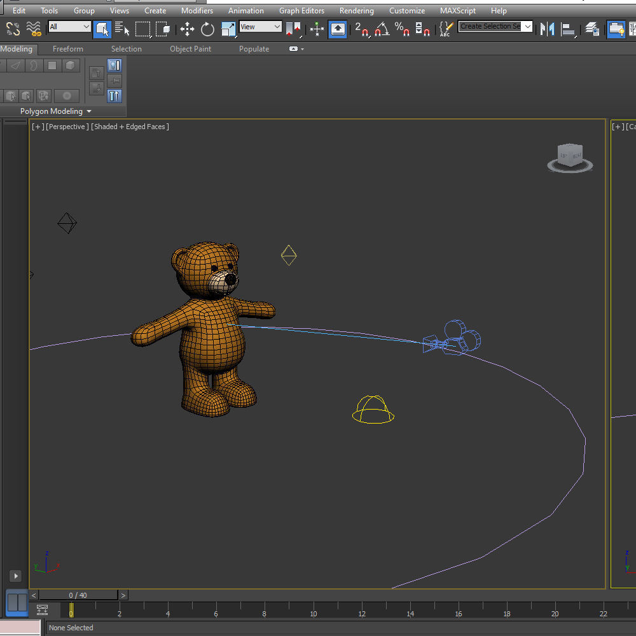Toggle Window/Crossing selection mode
This screenshot has width=636, height=636.
pos(163,29)
